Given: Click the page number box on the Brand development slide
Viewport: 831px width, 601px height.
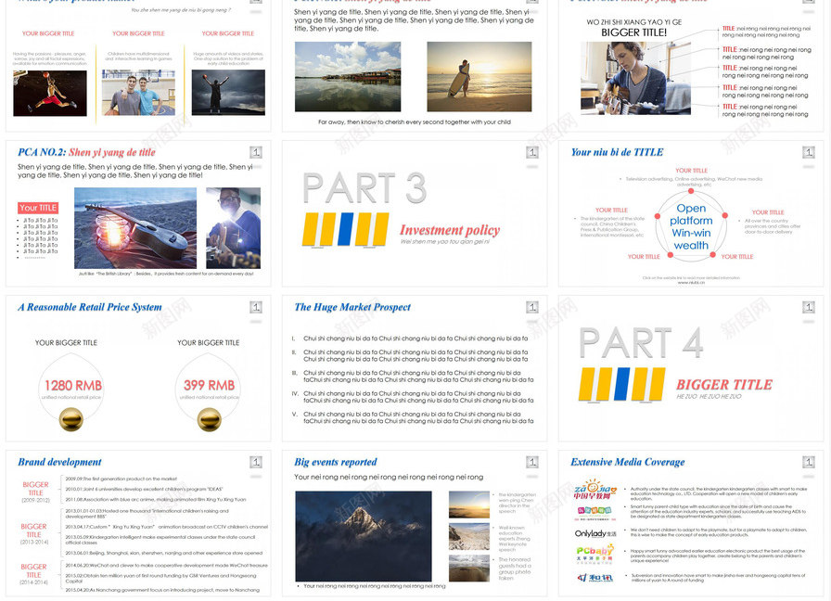Looking at the screenshot, I should [x=255, y=462].
